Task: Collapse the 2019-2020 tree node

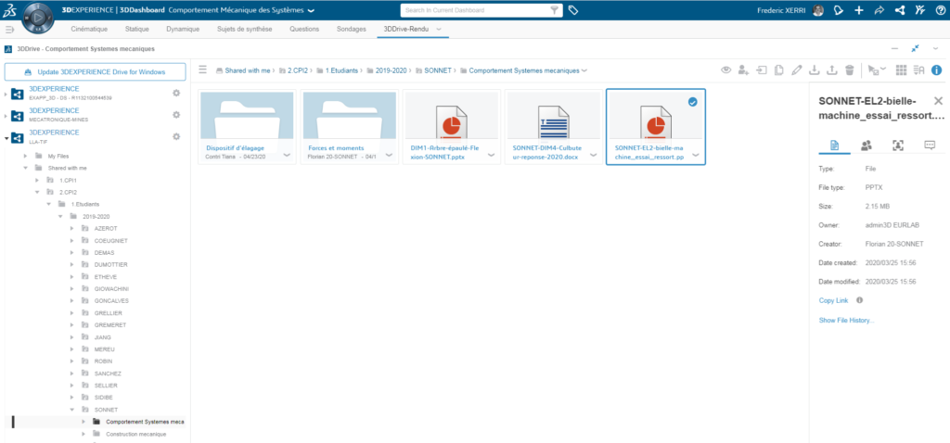Action: point(60,216)
